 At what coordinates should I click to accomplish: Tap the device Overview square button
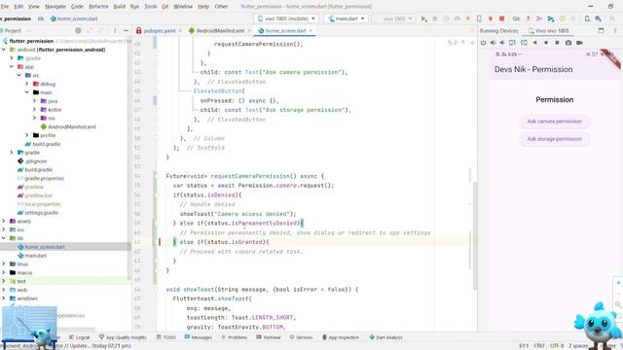[x=557, y=43]
